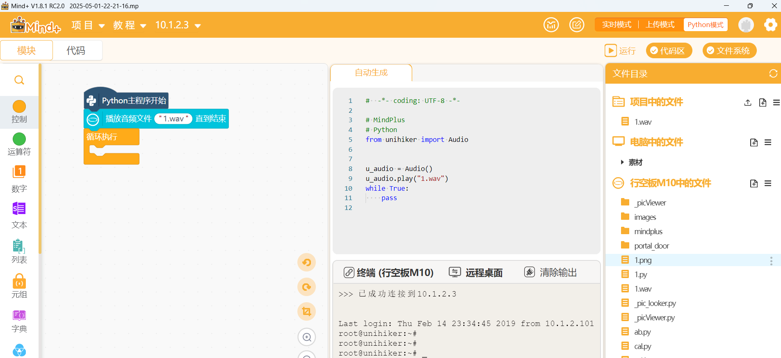Add new file in 项目中的文件
This screenshot has height=358, width=781.
[x=763, y=103]
